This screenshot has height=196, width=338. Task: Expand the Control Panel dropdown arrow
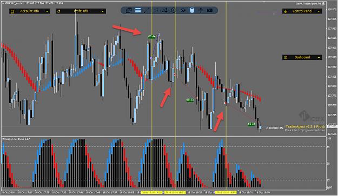(319, 11)
